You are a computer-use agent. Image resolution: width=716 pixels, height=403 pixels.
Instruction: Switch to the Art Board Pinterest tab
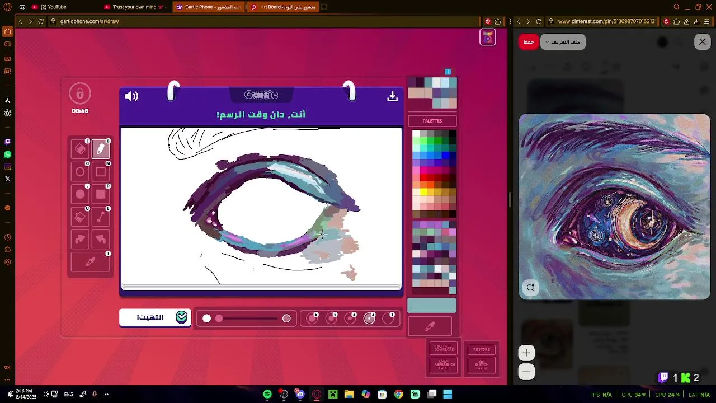(283, 7)
